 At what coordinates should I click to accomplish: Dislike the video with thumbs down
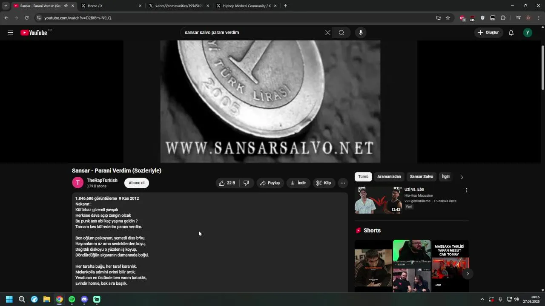click(247, 183)
